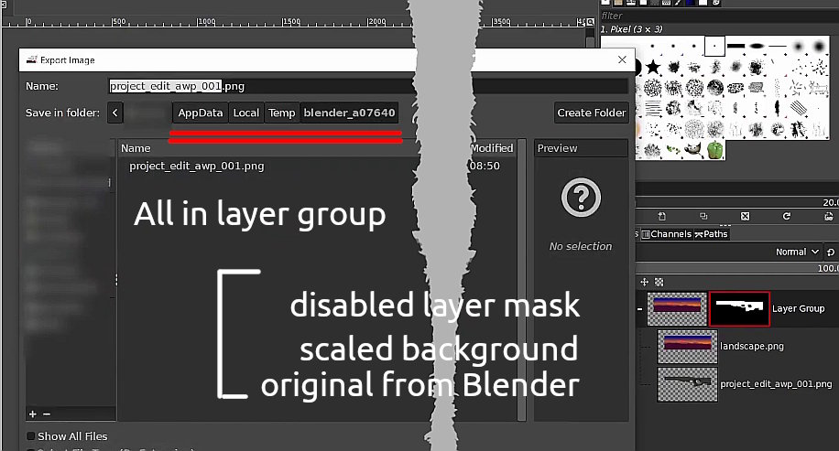Duplicate the selected brush
This screenshot has height=451, width=839.
(703, 217)
